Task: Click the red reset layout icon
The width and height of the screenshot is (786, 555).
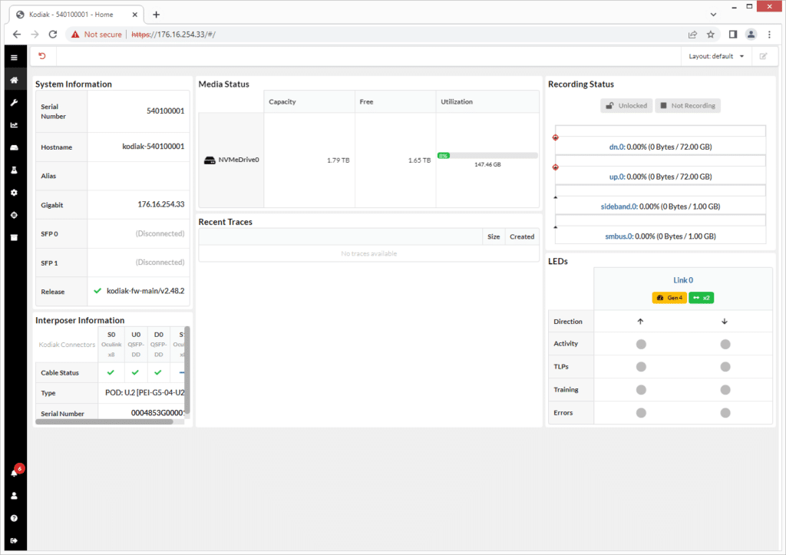Action: click(x=42, y=56)
